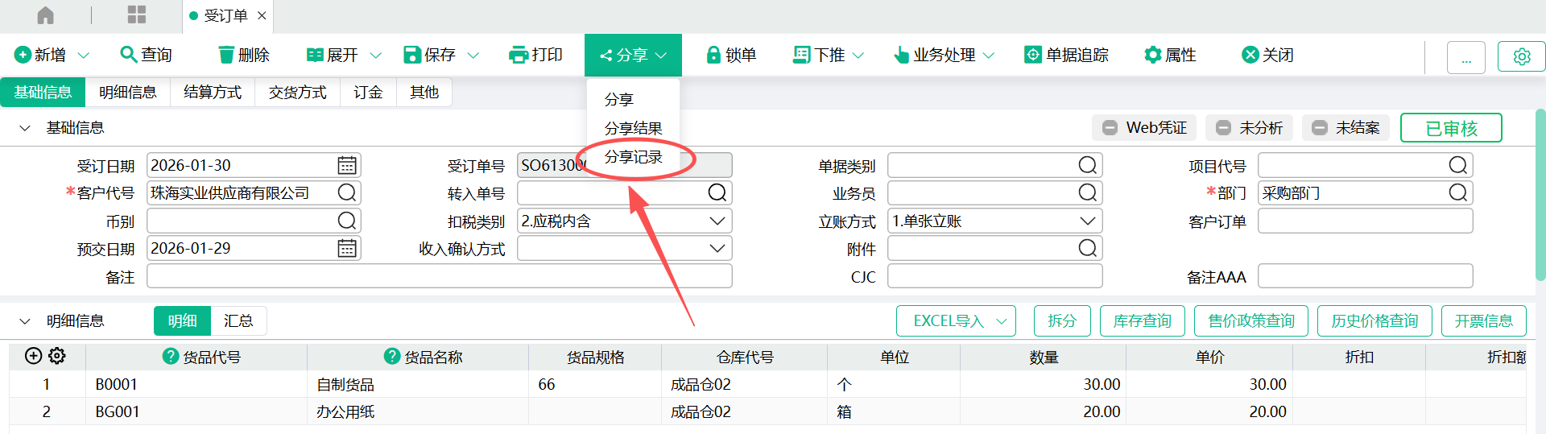The height and width of the screenshot is (434, 1546).
Task: Click the 备注 input field
Action: tap(439, 277)
